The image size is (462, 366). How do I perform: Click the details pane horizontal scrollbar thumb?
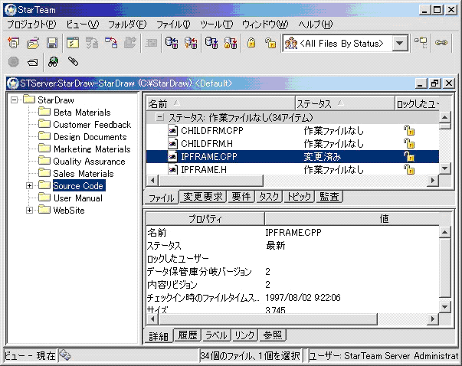point(268,319)
